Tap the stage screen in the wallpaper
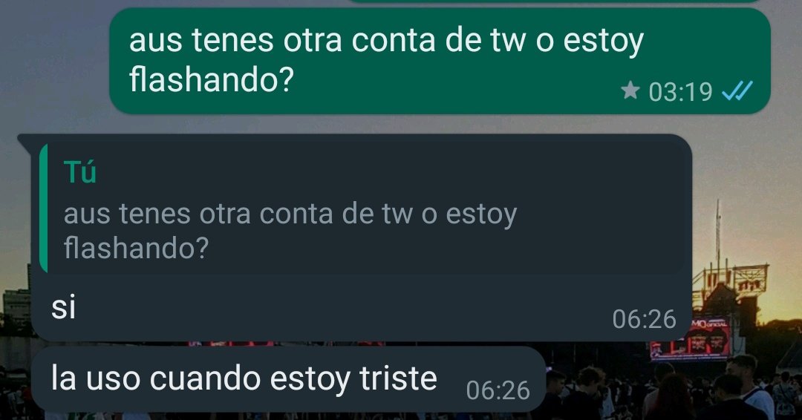The height and width of the screenshot is (420, 802). 691,340
